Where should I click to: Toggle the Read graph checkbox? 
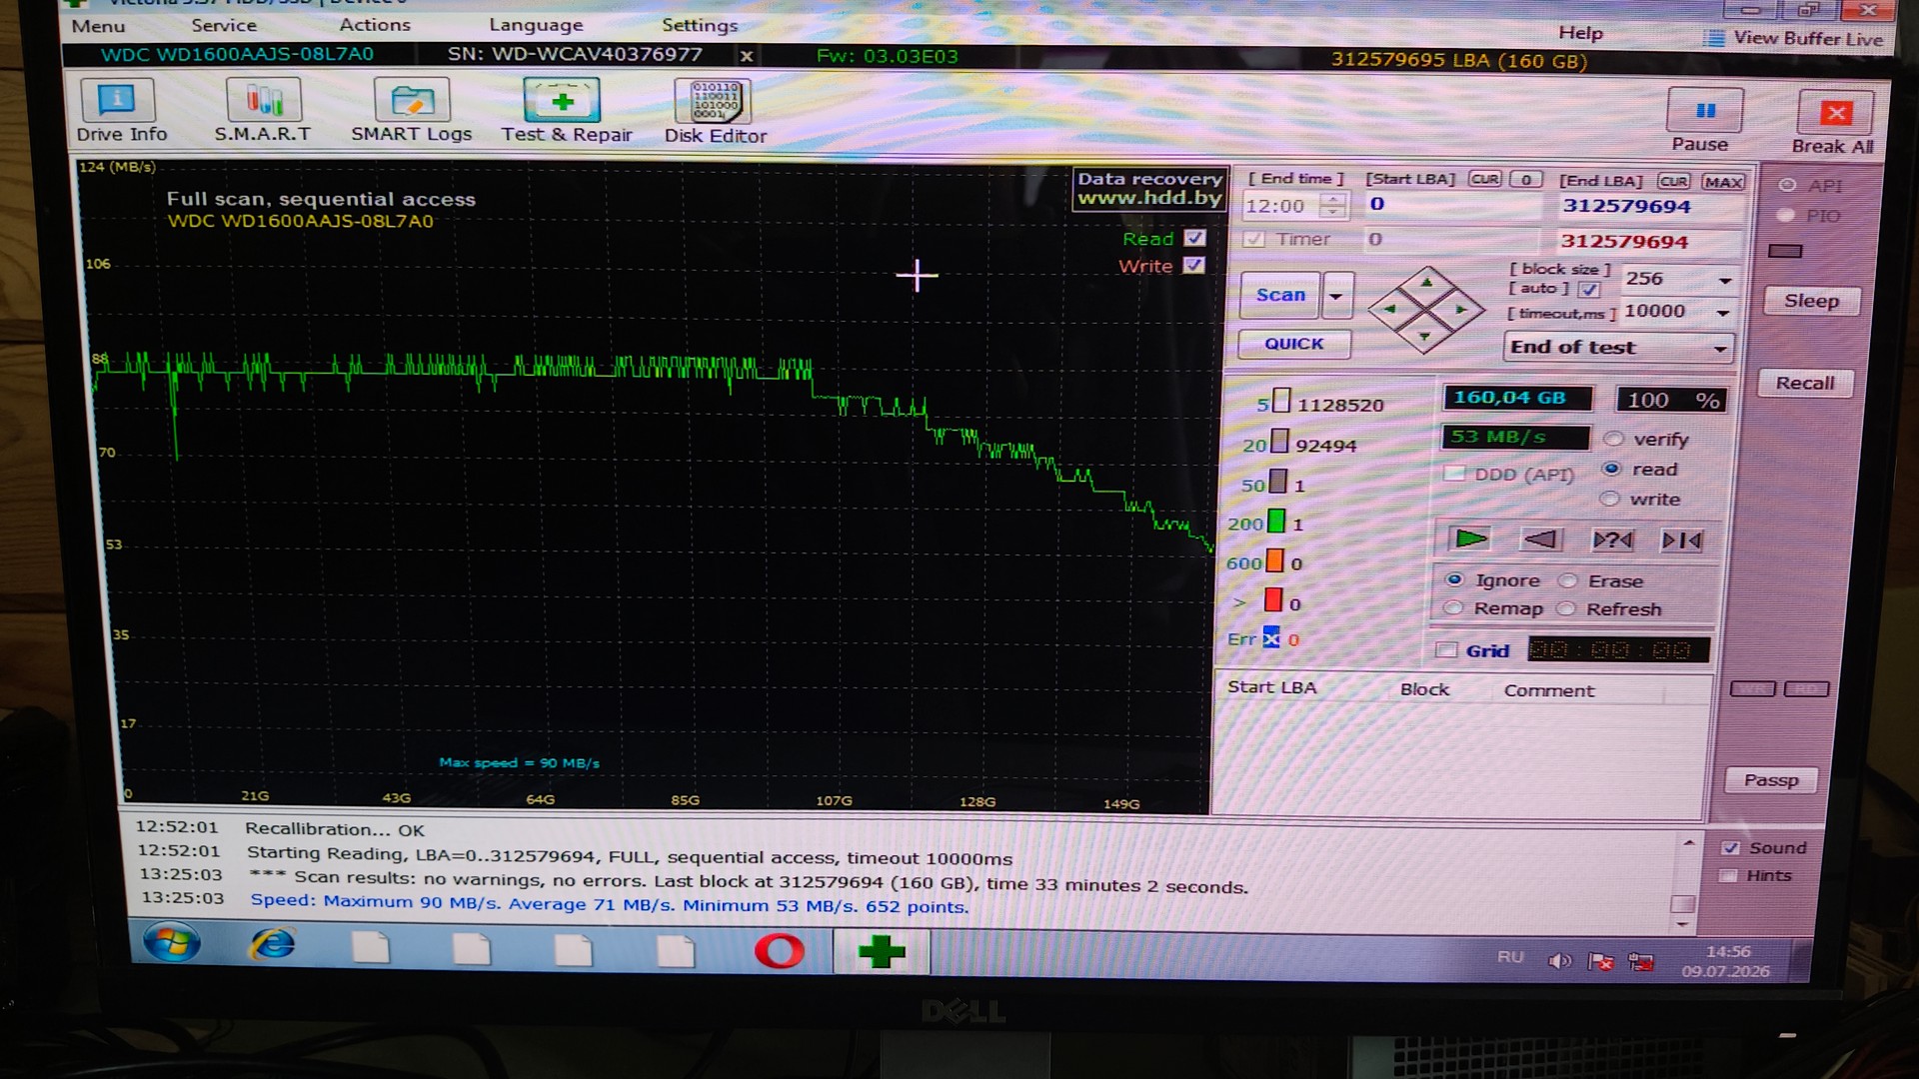[1194, 238]
